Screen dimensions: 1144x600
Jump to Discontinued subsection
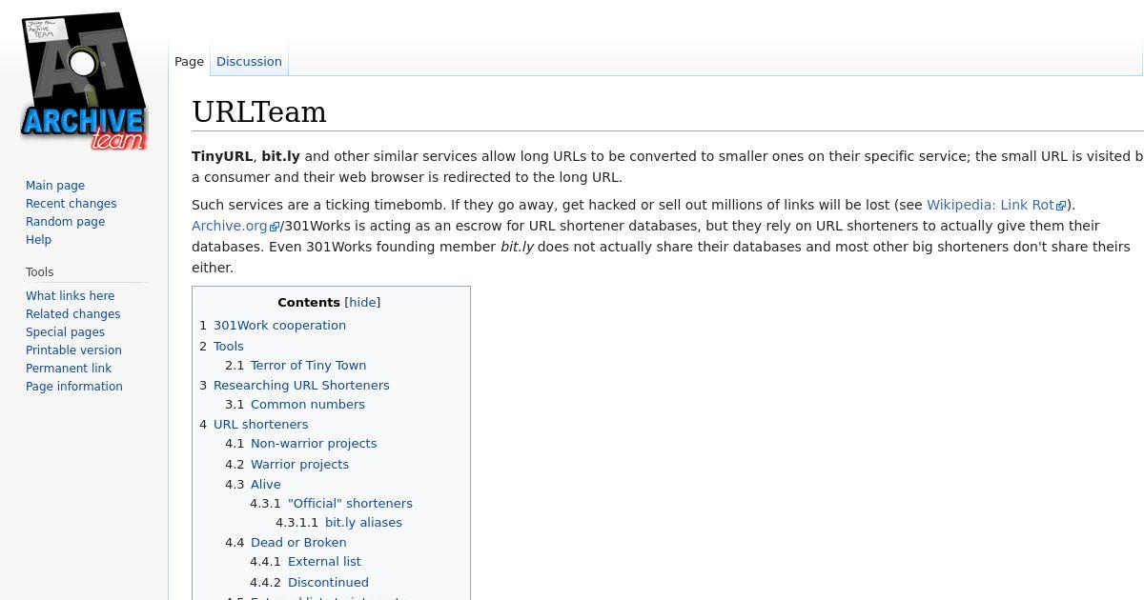pyautogui.click(x=328, y=583)
